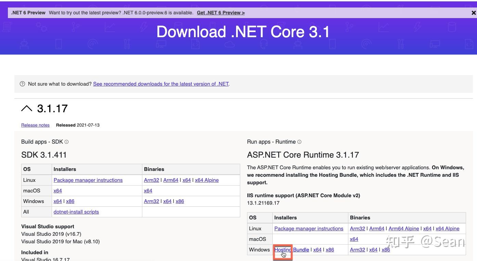Click the SDK 3.1.411 heading
The width and height of the screenshot is (477, 261).
[x=44, y=155]
